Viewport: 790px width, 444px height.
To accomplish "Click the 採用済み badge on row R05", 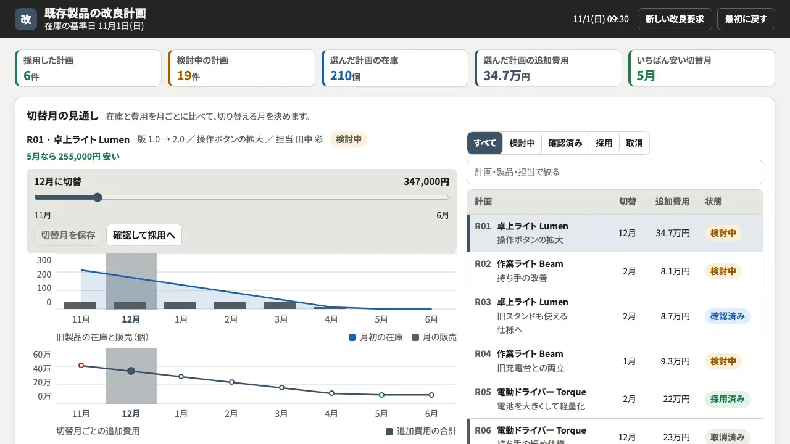I will coord(728,399).
